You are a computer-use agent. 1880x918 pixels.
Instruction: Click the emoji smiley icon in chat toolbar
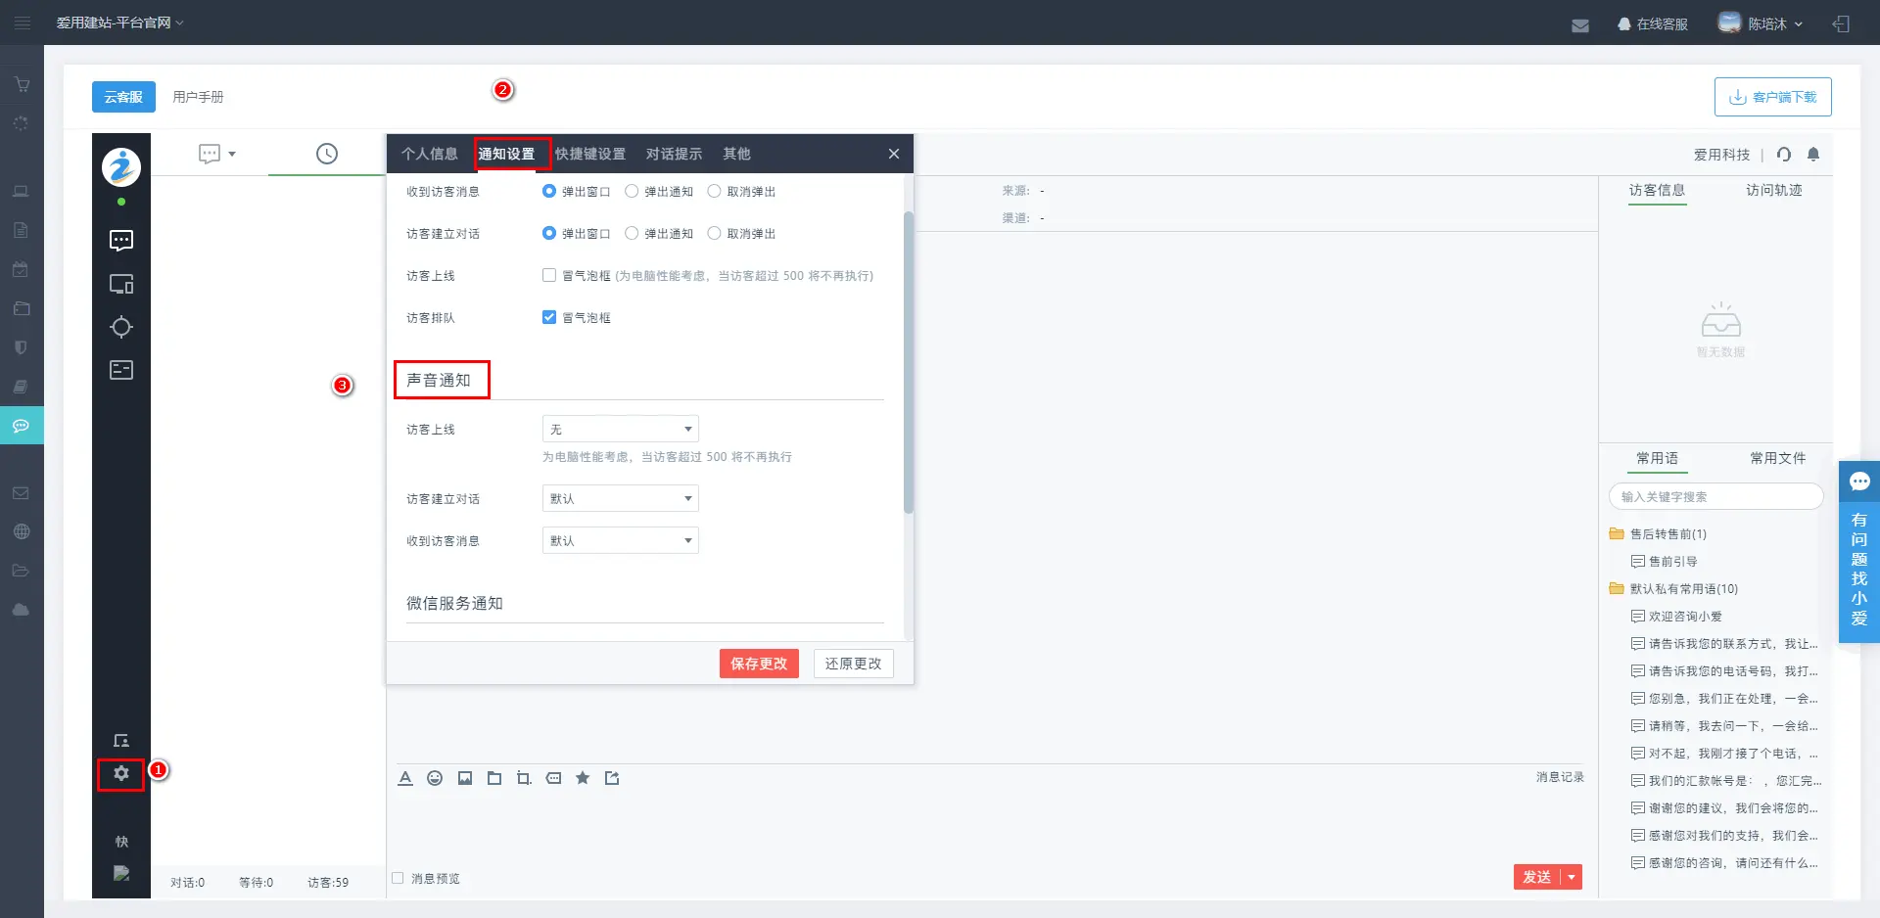coord(435,778)
